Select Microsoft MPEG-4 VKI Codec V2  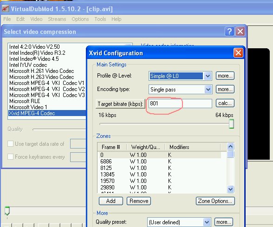(x=47, y=89)
